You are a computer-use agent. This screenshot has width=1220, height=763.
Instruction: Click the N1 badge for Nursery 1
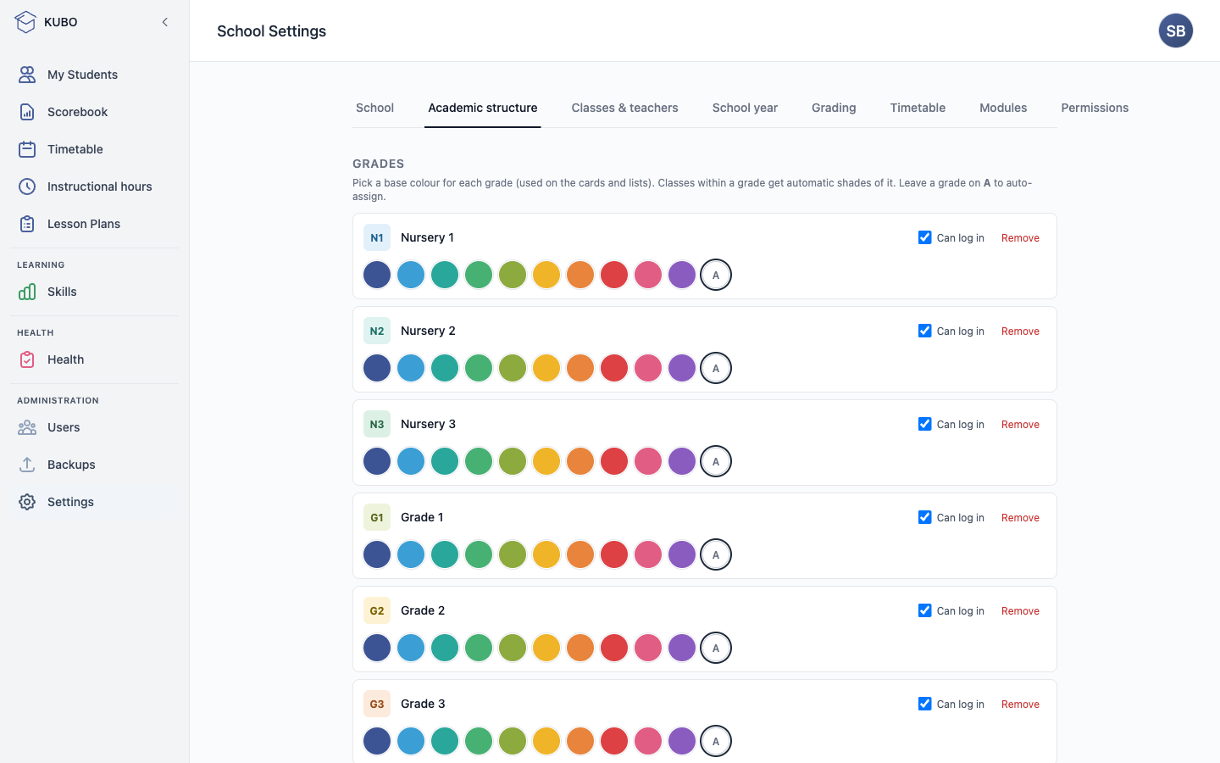click(377, 237)
